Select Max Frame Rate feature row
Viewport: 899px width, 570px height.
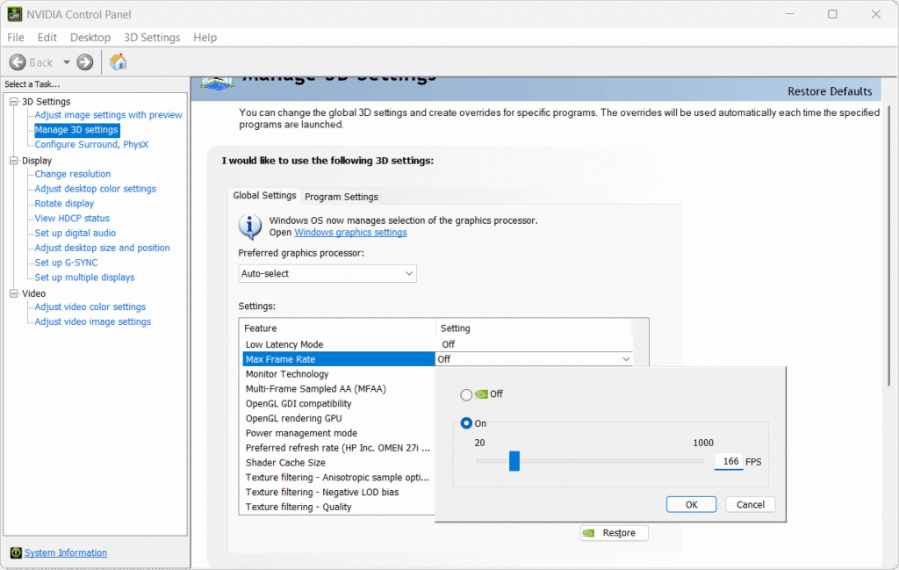pos(338,359)
